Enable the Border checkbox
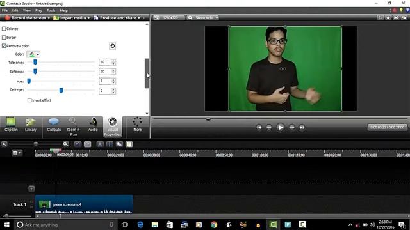This screenshot has height=230, width=410. pos(4,37)
